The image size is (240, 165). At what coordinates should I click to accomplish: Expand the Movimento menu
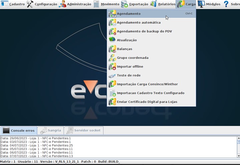[106, 4]
